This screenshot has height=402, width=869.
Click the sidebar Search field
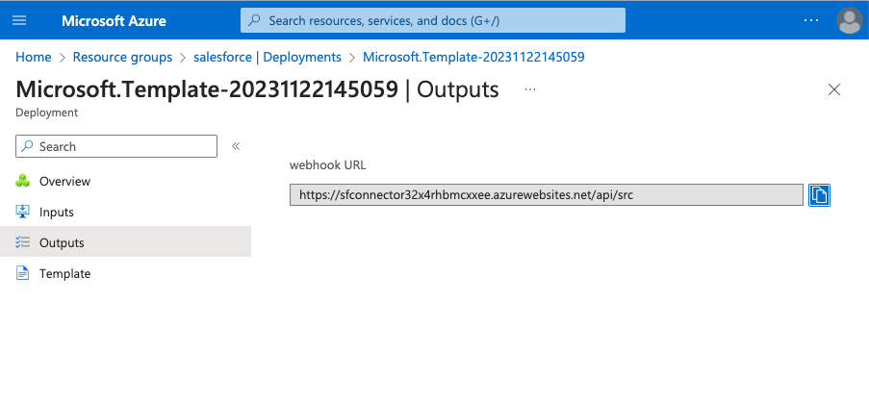[116, 146]
